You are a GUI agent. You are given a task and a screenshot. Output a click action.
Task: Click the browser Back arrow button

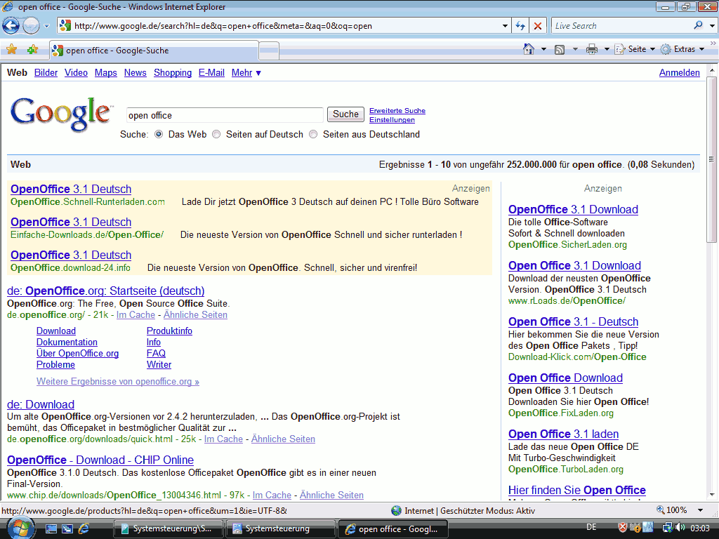tap(11, 26)
